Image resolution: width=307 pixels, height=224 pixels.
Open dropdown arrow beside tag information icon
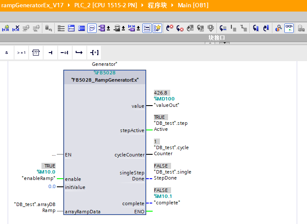tap(123, 28)
